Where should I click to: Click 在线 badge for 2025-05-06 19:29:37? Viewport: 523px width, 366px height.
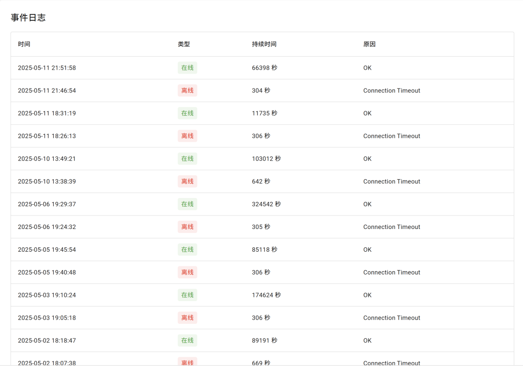(187, 204)
